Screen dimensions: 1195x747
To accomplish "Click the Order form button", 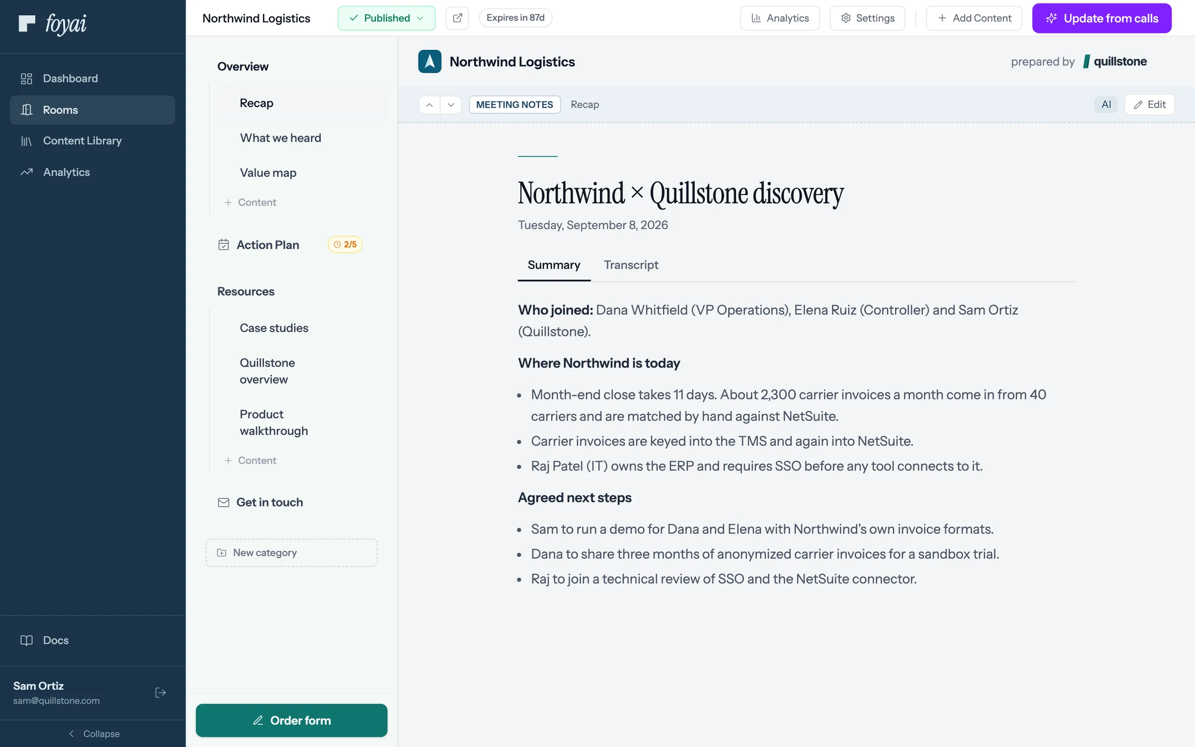I will click(291, 720).
